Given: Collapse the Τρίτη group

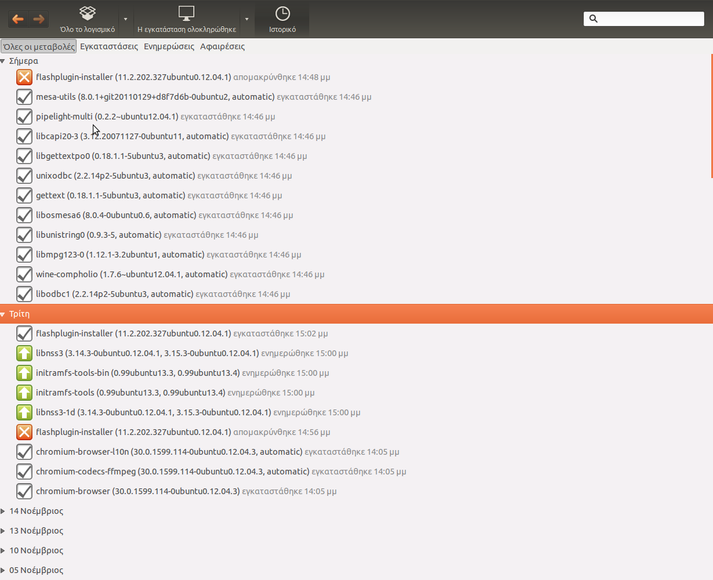Looking at the screenshot, I should 3,314.
